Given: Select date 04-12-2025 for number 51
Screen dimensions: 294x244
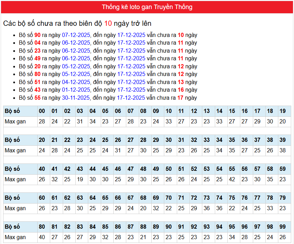Looking at the screenshot, I should point(76,82).
